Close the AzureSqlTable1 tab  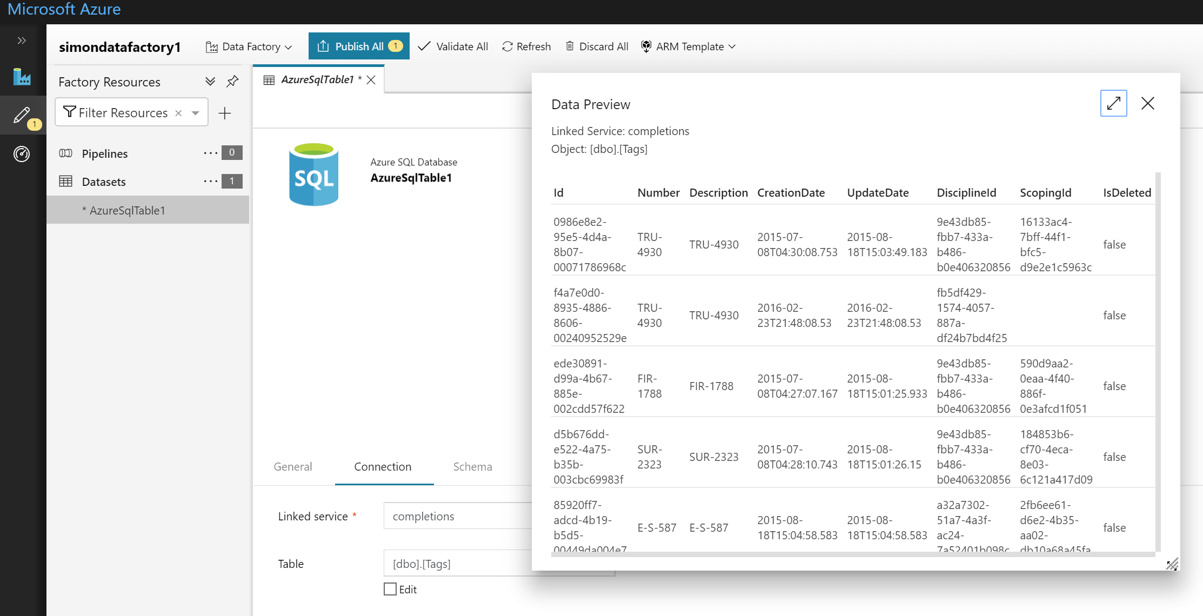pos(371,80)
